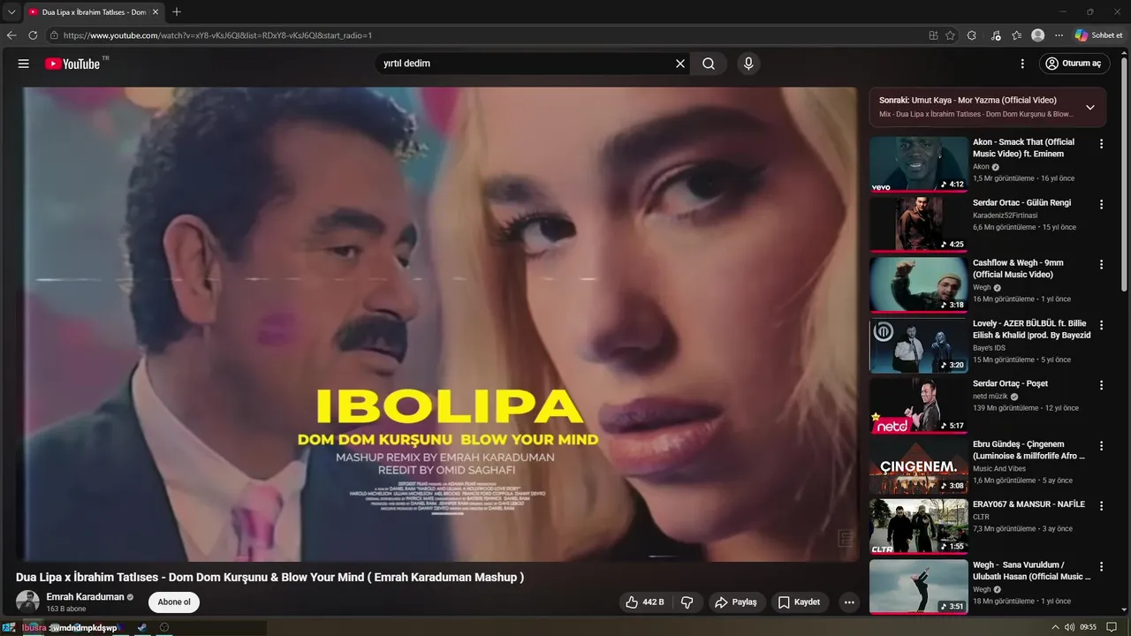Open Cashflow & Wegh 9mm thumbnail

[918, 284]
